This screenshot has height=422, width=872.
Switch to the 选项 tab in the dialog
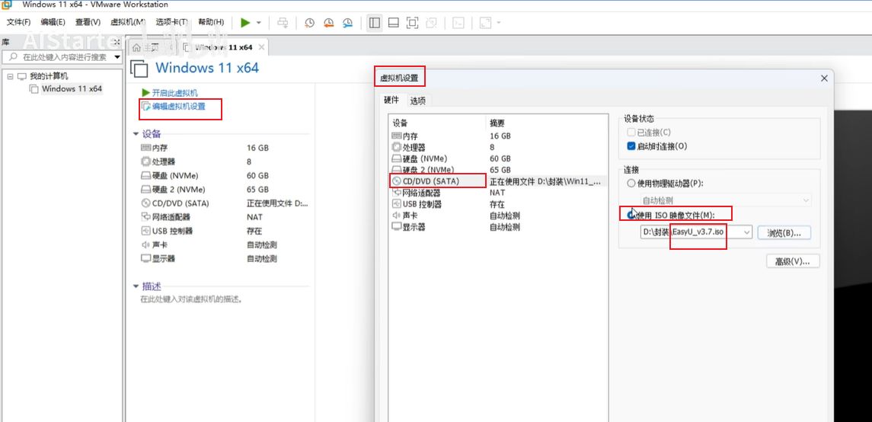point(418,101)
